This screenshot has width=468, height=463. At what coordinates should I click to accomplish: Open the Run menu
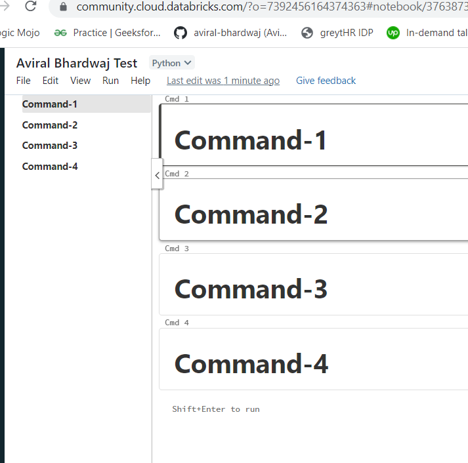110,81
